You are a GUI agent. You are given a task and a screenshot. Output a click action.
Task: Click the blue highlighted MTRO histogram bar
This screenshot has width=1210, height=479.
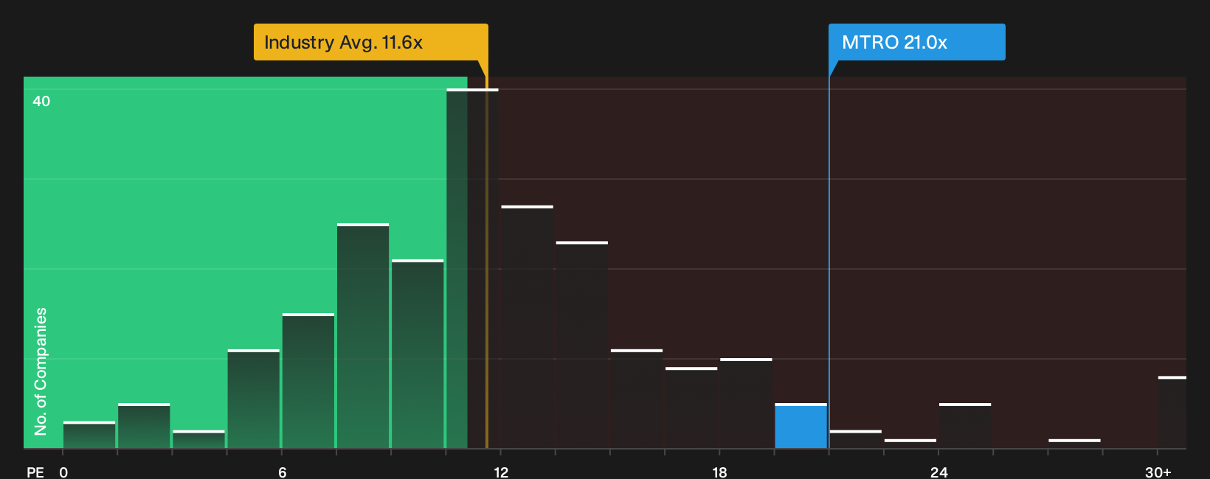coord(801,426)
